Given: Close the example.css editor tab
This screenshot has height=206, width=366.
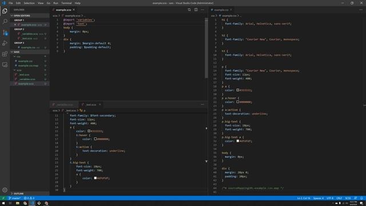Looking at the screenshot, I should coord(231,10).
